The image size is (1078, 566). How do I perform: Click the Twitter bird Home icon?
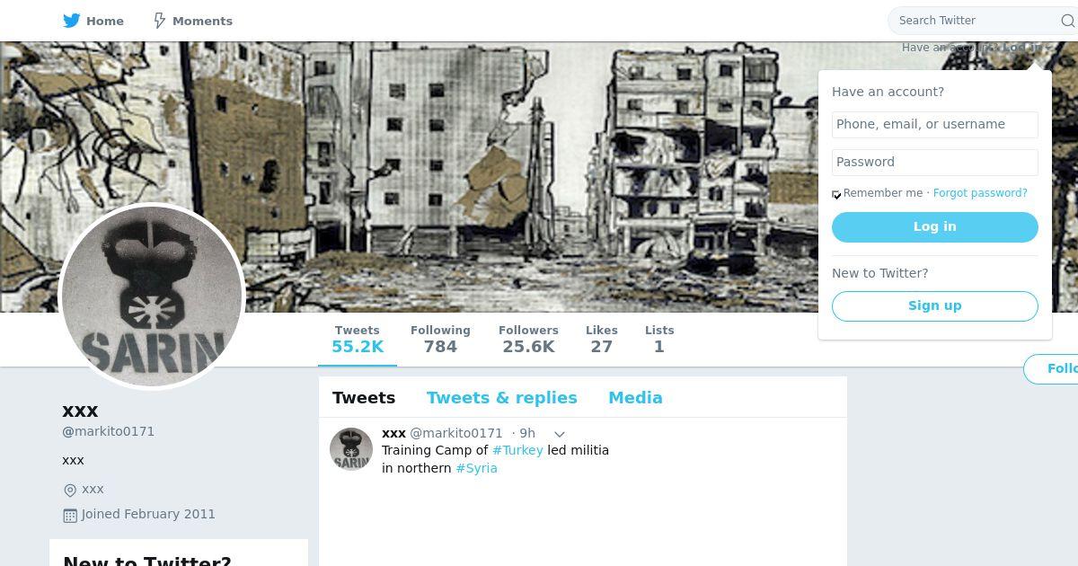72,21
